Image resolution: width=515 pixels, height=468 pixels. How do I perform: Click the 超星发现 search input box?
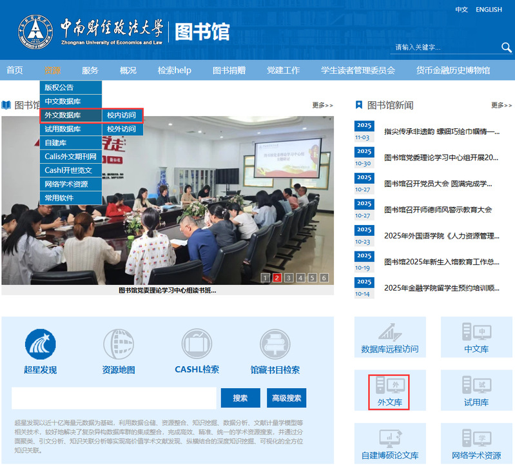click(114, 398)
